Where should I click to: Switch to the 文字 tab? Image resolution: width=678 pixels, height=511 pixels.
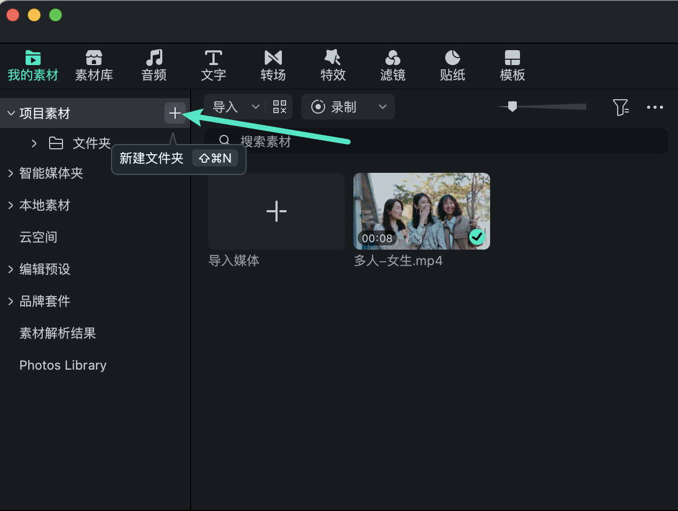pyautogui.click(x=214, y=66)
